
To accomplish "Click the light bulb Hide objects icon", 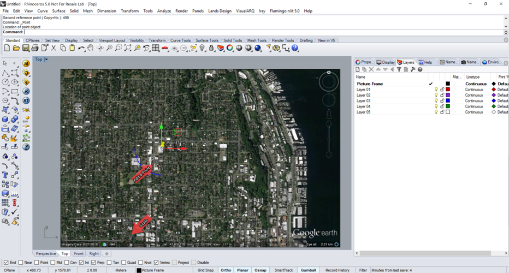I will coord(202,49).
